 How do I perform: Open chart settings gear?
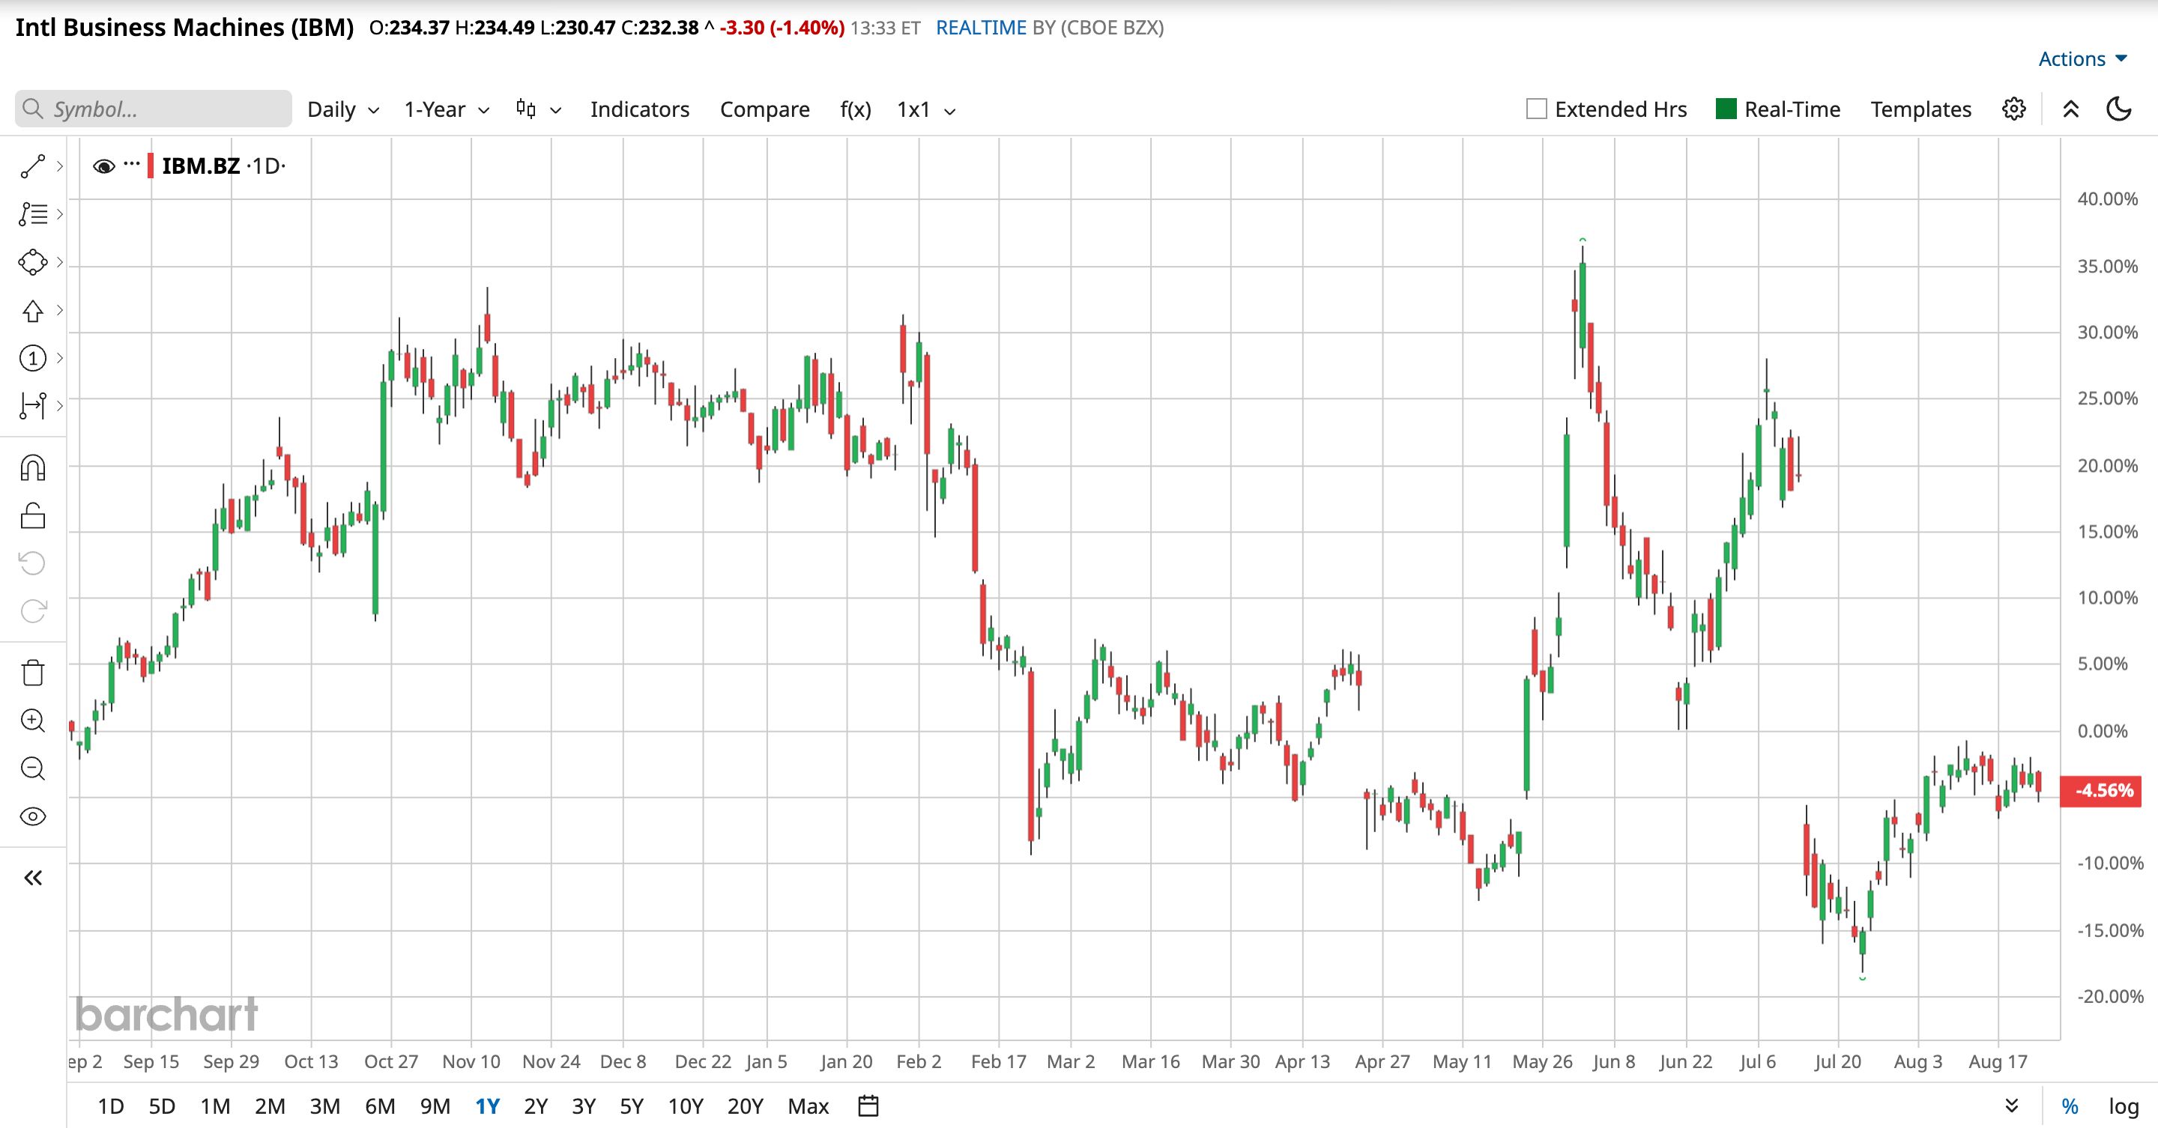tap(2014, 109)
